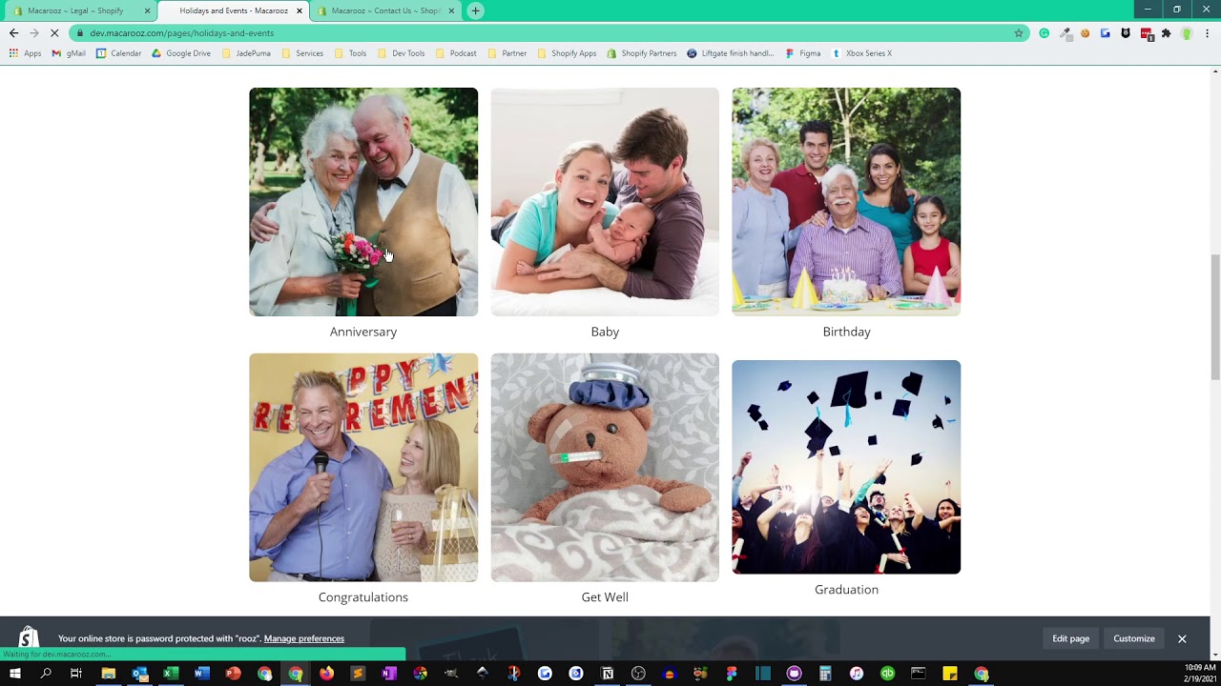Open the Baby family image
Image resolution: width=1221 pixels, height=686 pixels.
[605, 202]
